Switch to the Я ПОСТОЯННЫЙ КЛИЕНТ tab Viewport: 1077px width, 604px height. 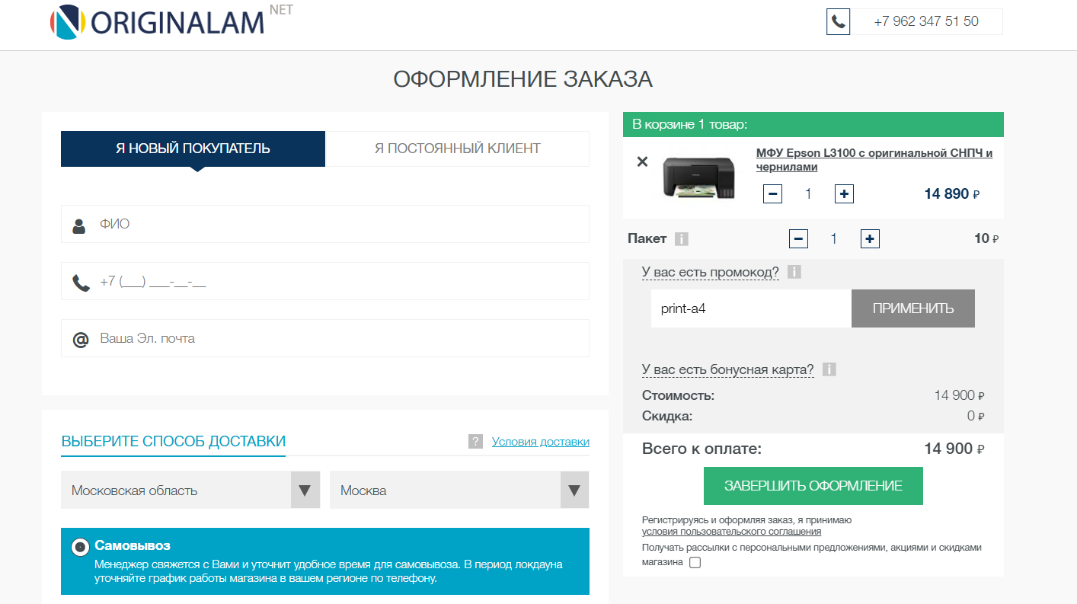(457, 149)
